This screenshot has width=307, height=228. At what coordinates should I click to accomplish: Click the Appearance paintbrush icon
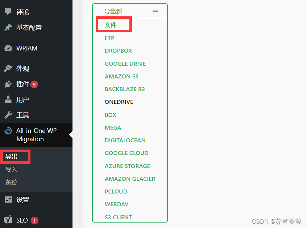click(8, 69)
